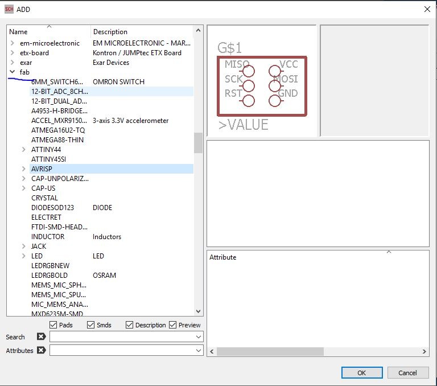This screenshot has width=437, height=386.
Task: Click the Attribute panel scroll right arrow
Action: [x=424, y=351]
